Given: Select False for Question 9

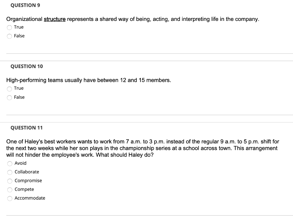Looking at the screenshot, I should tap(9, 36).
